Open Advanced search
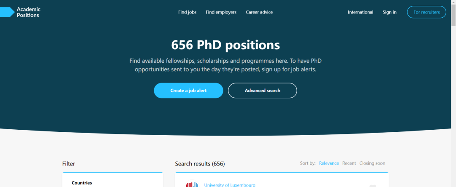The image size is (456, 187). (262, 91)
